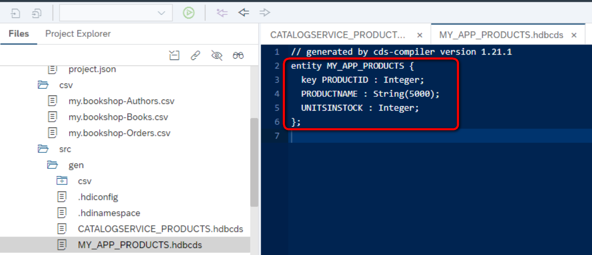The image size is (592, 255).
Task: Click the navigate back arrow
Action: pos(243,12)
